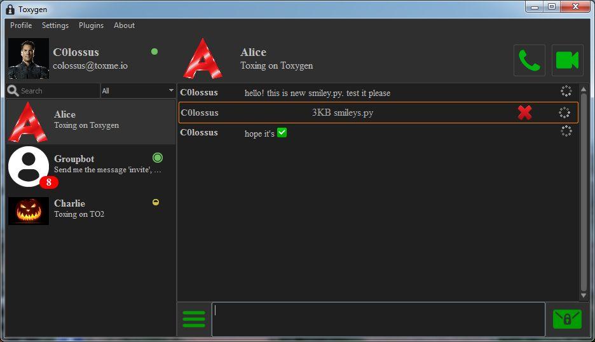Open the About menu
This screenshot has width=595, height=342.
tap(124, 25)
